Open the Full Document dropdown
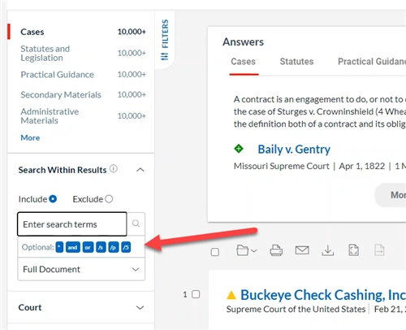The image size is (406, 330). click(x=81, y=269)
